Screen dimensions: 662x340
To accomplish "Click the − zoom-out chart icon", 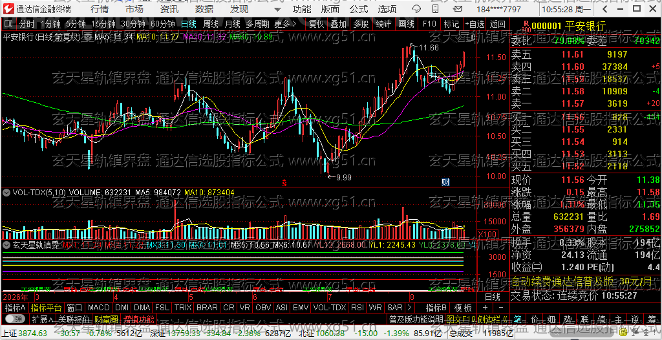I will (x=501, y=307).
